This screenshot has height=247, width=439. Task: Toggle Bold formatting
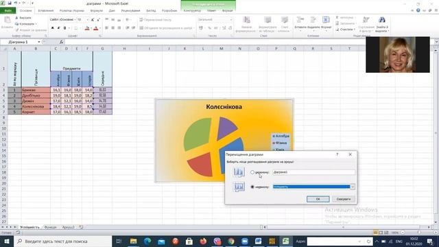52,28
